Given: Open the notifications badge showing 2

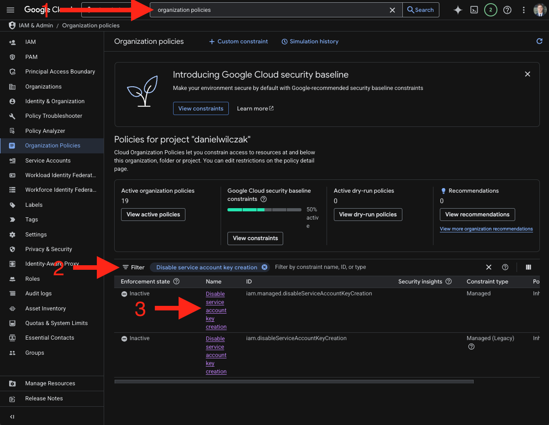Looking at the screenshot, I should (x=491, y=10).
